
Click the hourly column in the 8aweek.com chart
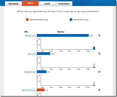point(94,48)
